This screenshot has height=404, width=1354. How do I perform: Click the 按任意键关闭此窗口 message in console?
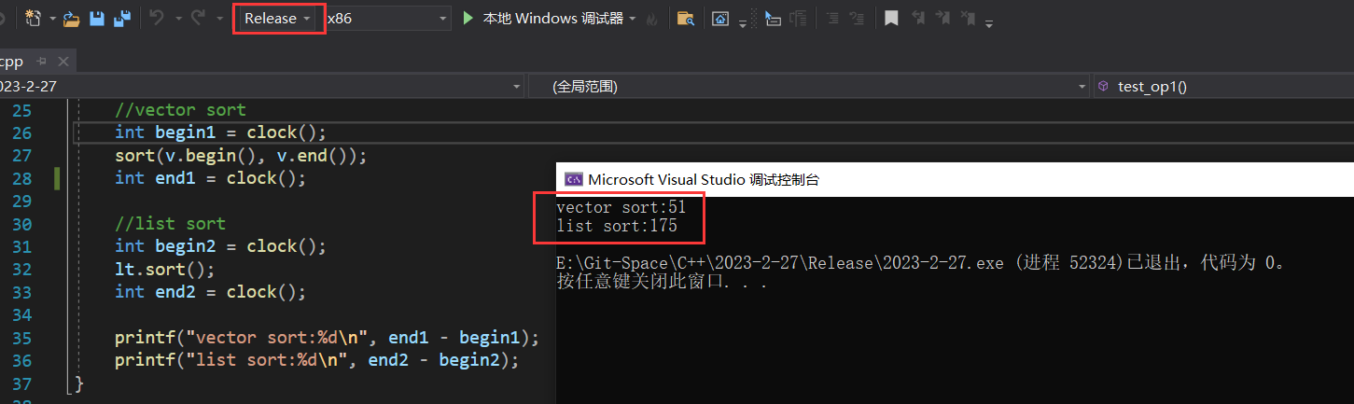pos(663,282)
